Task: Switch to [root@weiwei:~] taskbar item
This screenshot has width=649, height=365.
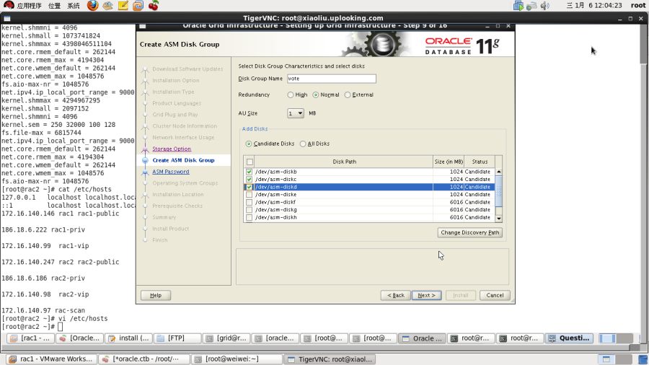Action: pos(236,359)
